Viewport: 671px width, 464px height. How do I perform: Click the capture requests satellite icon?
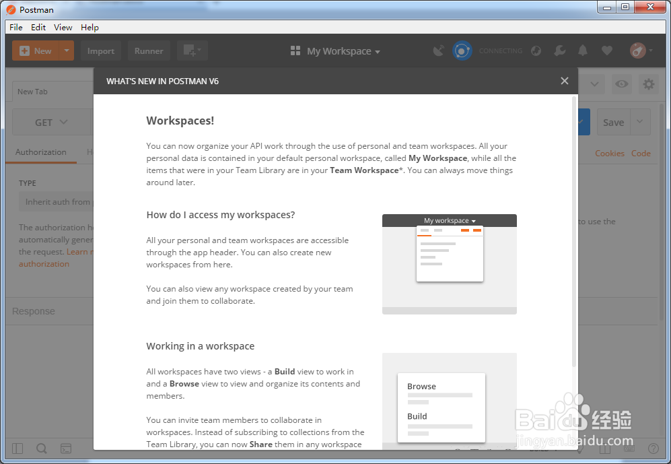tap(439, 51)
